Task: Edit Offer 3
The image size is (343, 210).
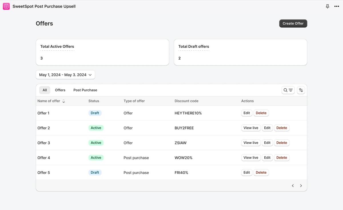Action: click(x=267, y=143)
